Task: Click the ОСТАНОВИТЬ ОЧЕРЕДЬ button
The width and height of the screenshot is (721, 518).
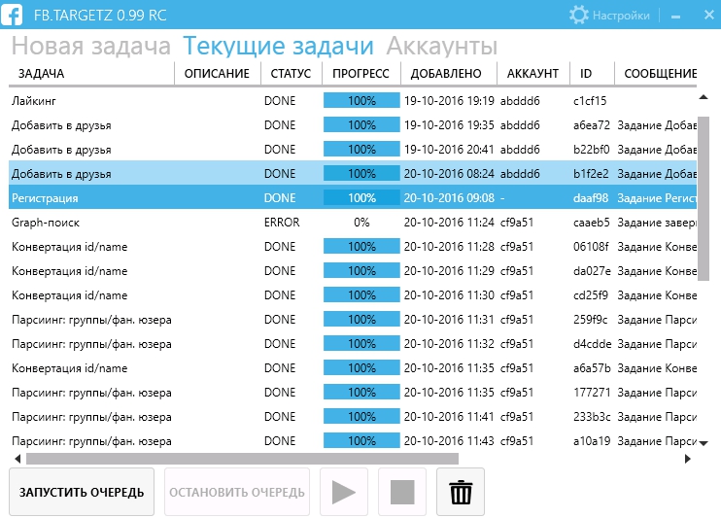Action: click(x=237, y=492)
